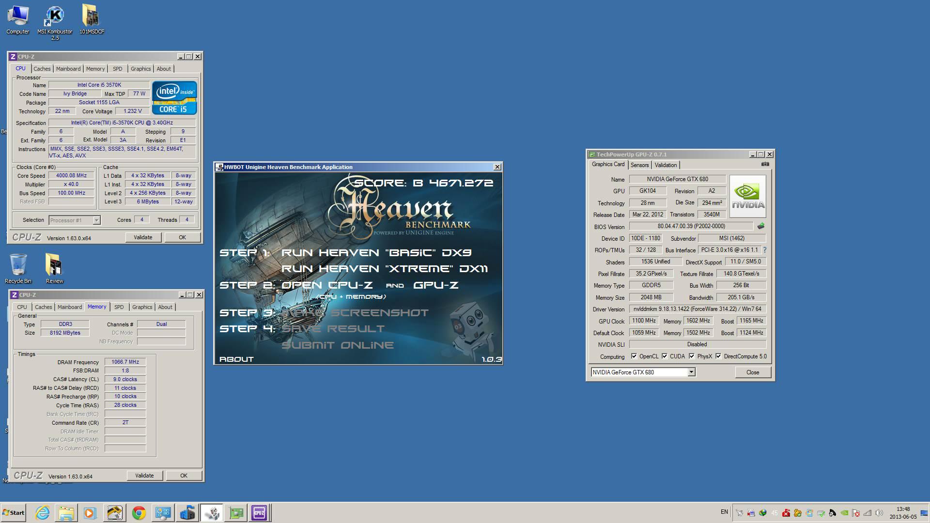Open the Start menu
The image size is (930, 523).
tap(13, 512)
